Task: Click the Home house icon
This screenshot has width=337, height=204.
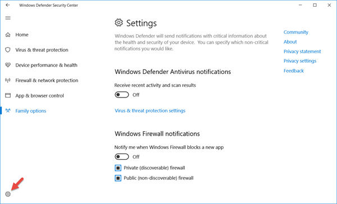Action: [x=8, y=35]
